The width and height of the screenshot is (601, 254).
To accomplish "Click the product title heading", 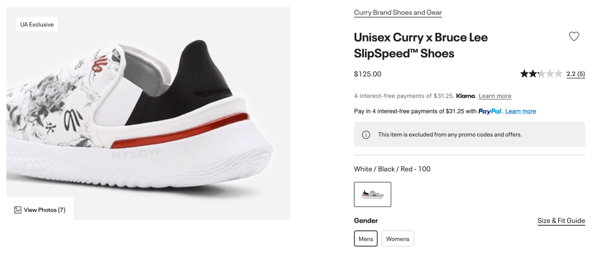I will click(421, 45).
